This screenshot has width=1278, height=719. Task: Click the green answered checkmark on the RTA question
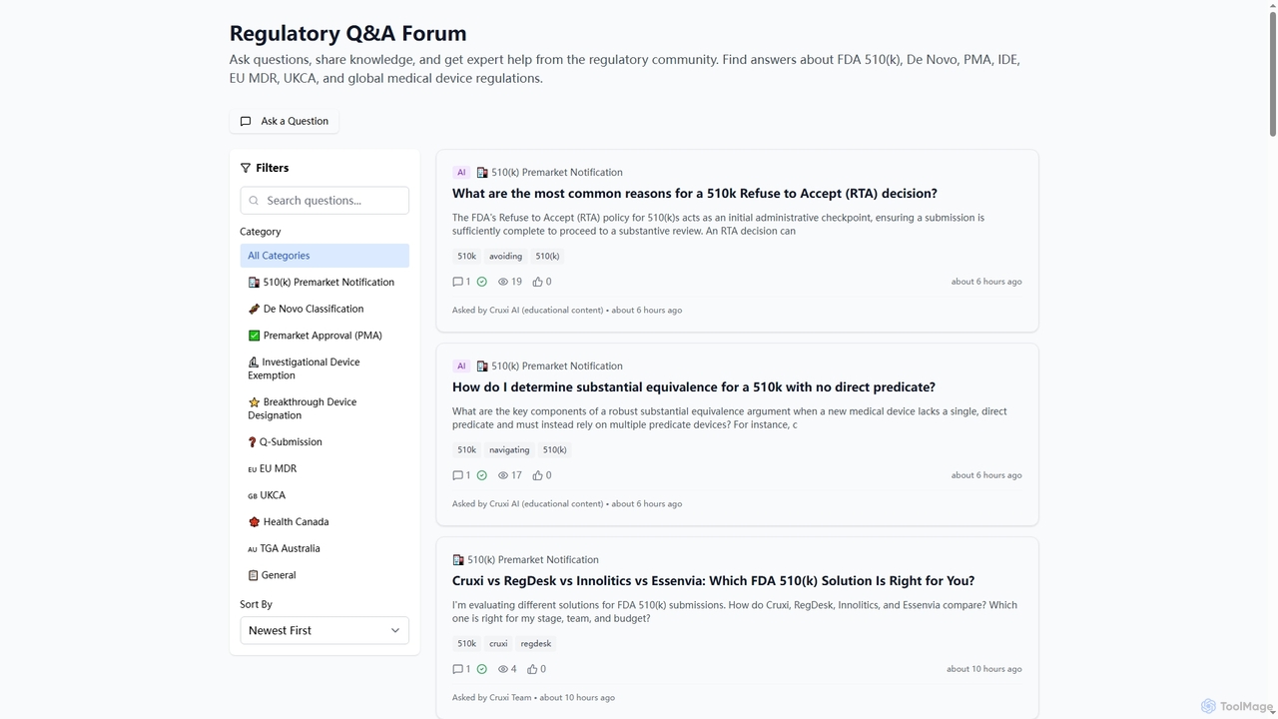[482, 282]
